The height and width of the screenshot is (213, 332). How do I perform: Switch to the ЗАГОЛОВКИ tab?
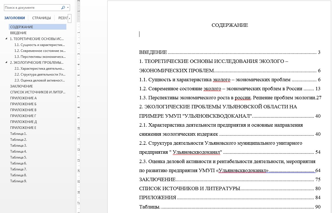[15, 18]
